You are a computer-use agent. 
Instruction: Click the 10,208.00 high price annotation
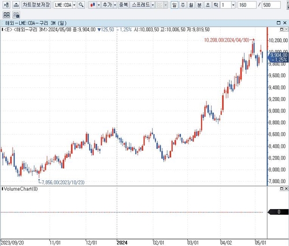pyautogui.click(x=227, y=40)
